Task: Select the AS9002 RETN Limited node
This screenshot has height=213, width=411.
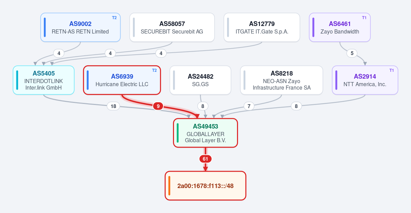Action: 80,27
